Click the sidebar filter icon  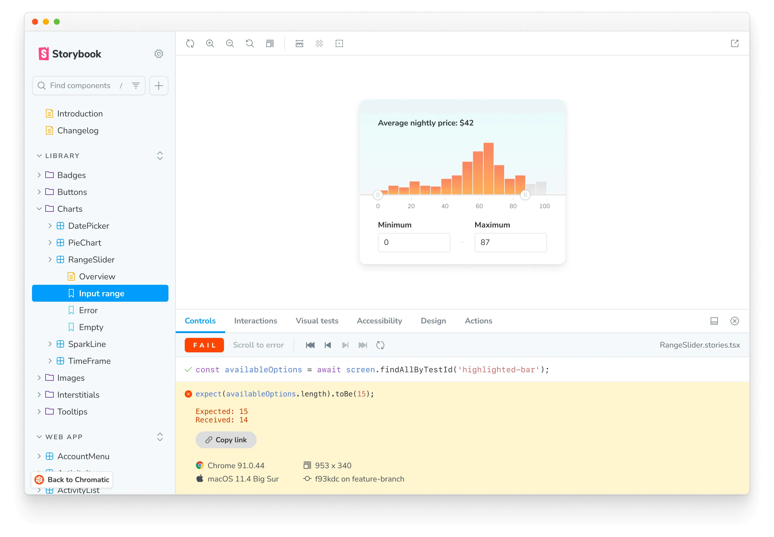pyautogui.click(x=136, y=85)
